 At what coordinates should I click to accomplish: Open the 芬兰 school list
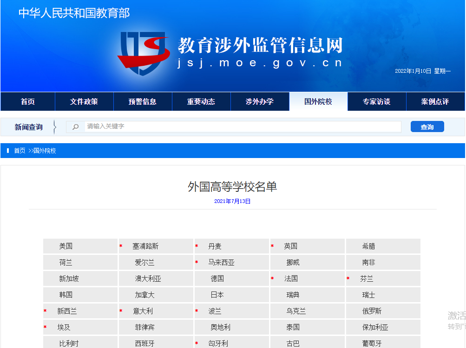pyautogui.click(x=367, y=278)
